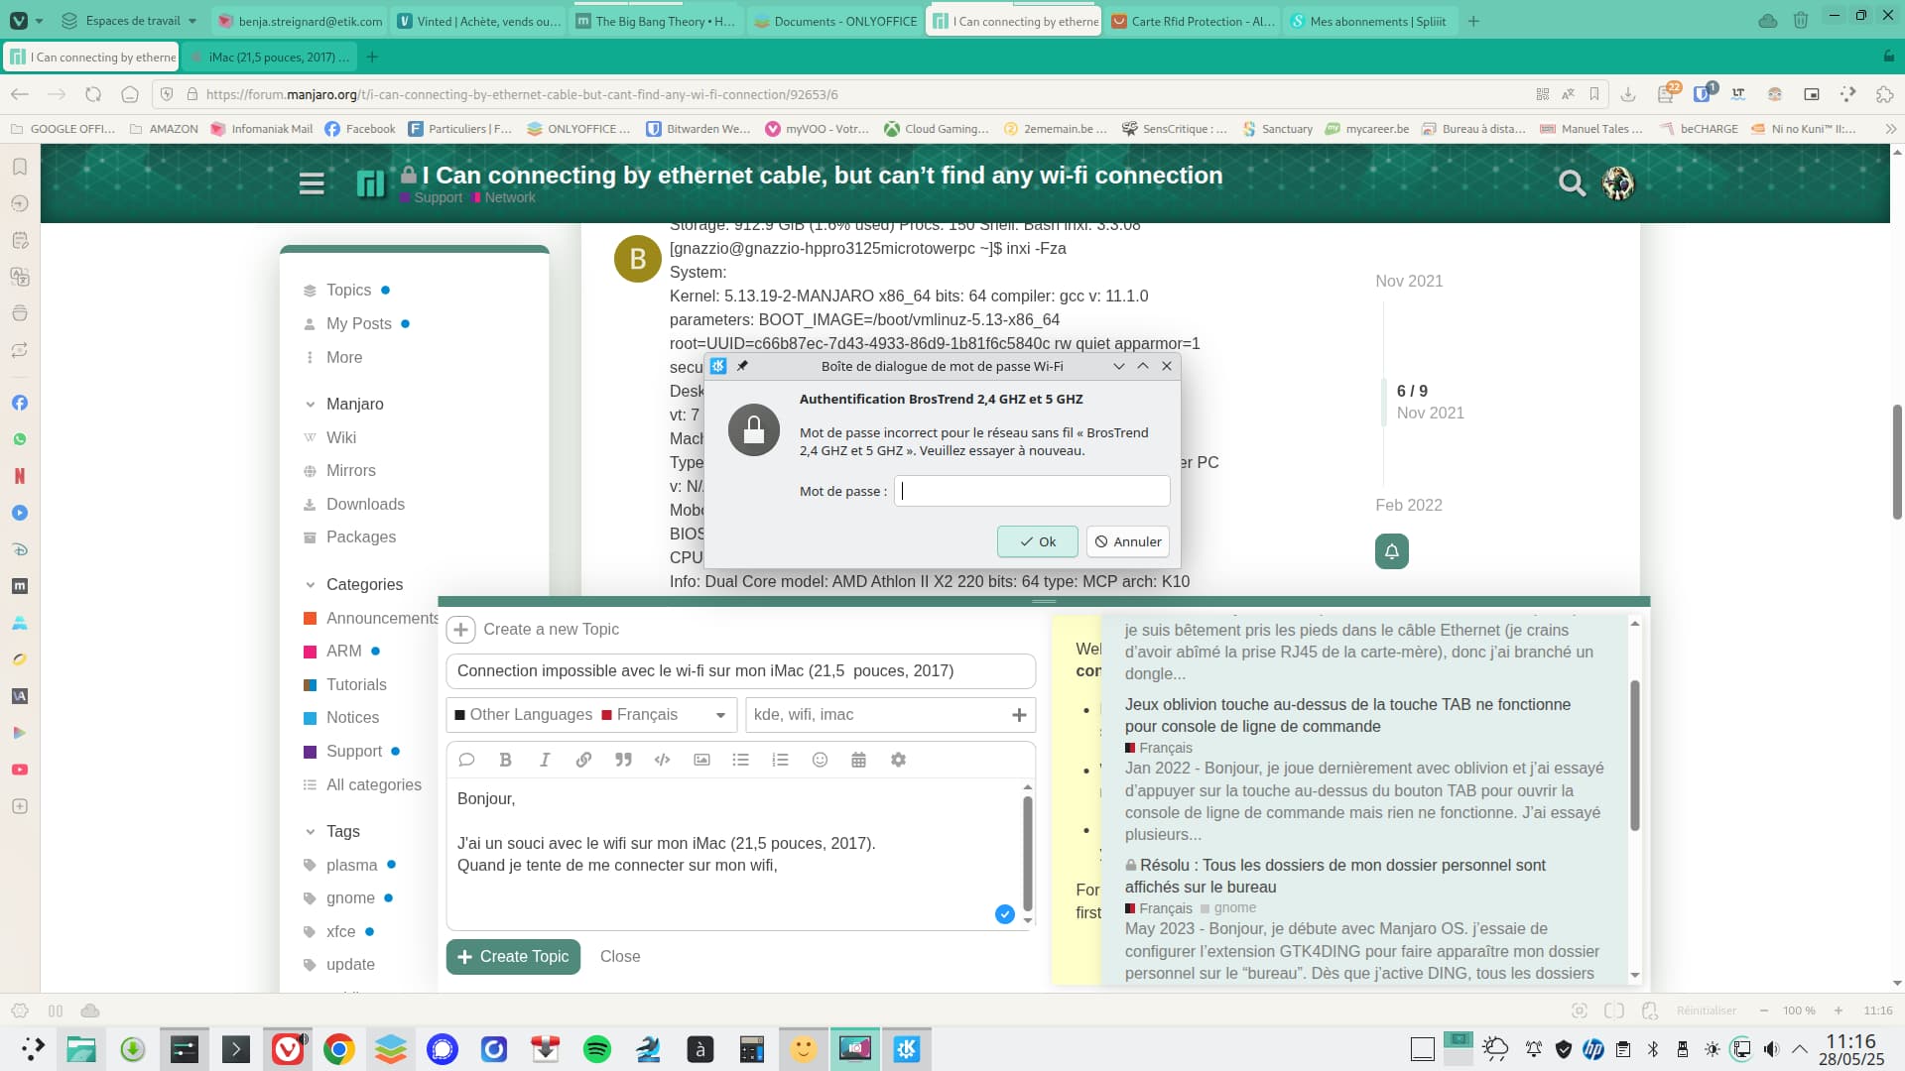The image size is (1905, 1071).
Task: Open Spotify from the taskbar
Action: point(597,1048)
